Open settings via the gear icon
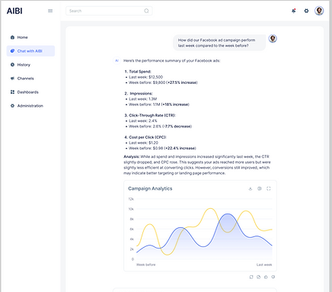 point(306,11)
